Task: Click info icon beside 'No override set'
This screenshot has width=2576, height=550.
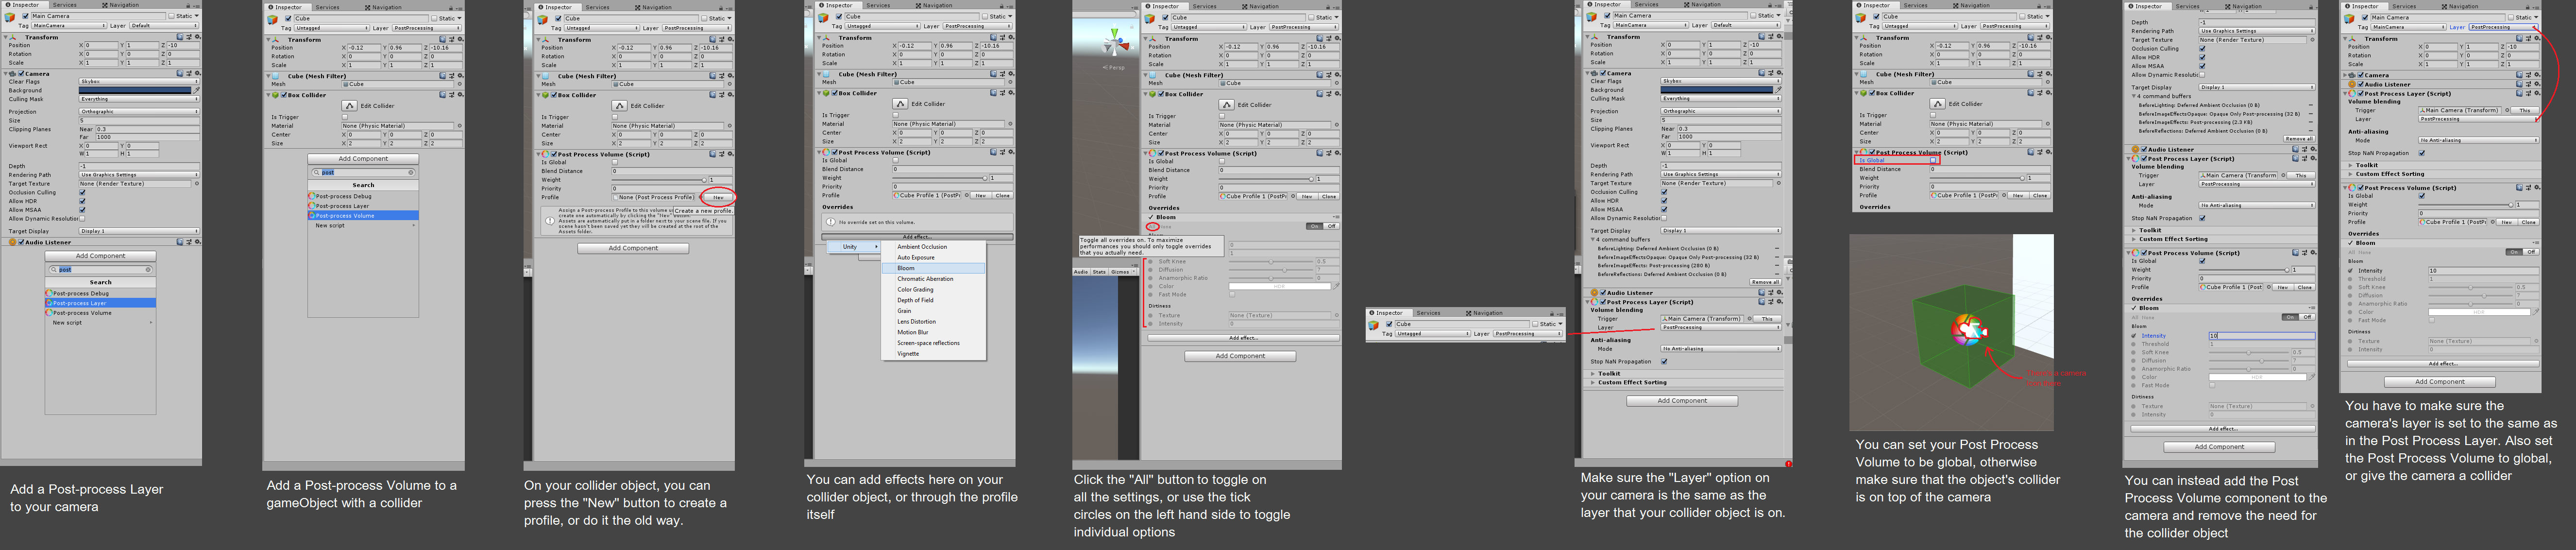Action: point(831,222)
